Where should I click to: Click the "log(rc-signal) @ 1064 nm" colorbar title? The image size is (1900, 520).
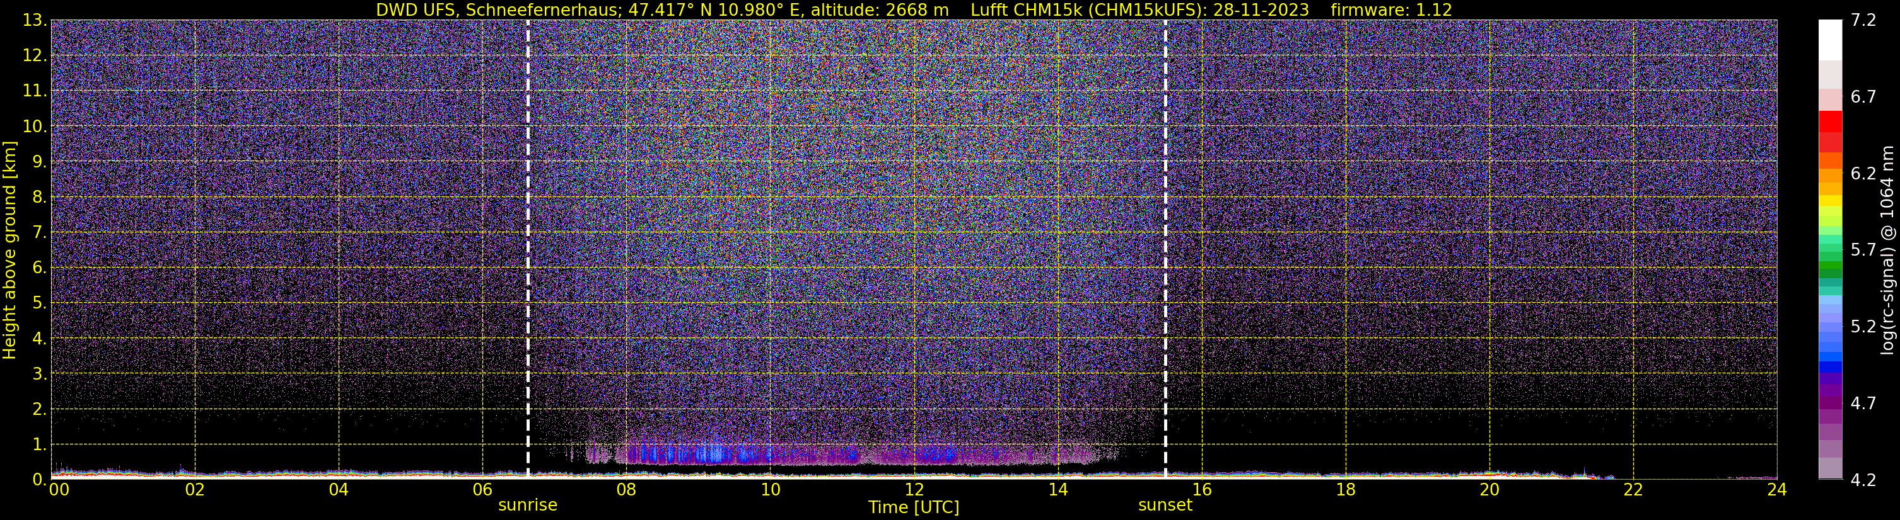tap(1886, 250)
